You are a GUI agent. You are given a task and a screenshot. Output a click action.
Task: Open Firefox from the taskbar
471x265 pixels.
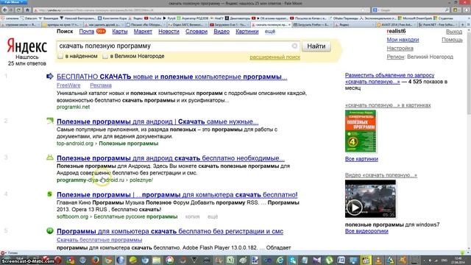(96, 260)
